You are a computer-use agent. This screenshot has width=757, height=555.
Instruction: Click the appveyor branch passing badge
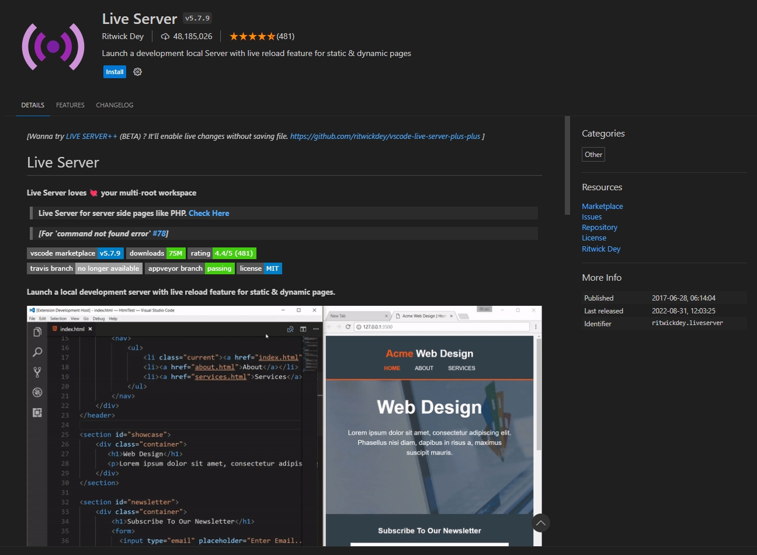pyautogui.click(x=190, y=268)
